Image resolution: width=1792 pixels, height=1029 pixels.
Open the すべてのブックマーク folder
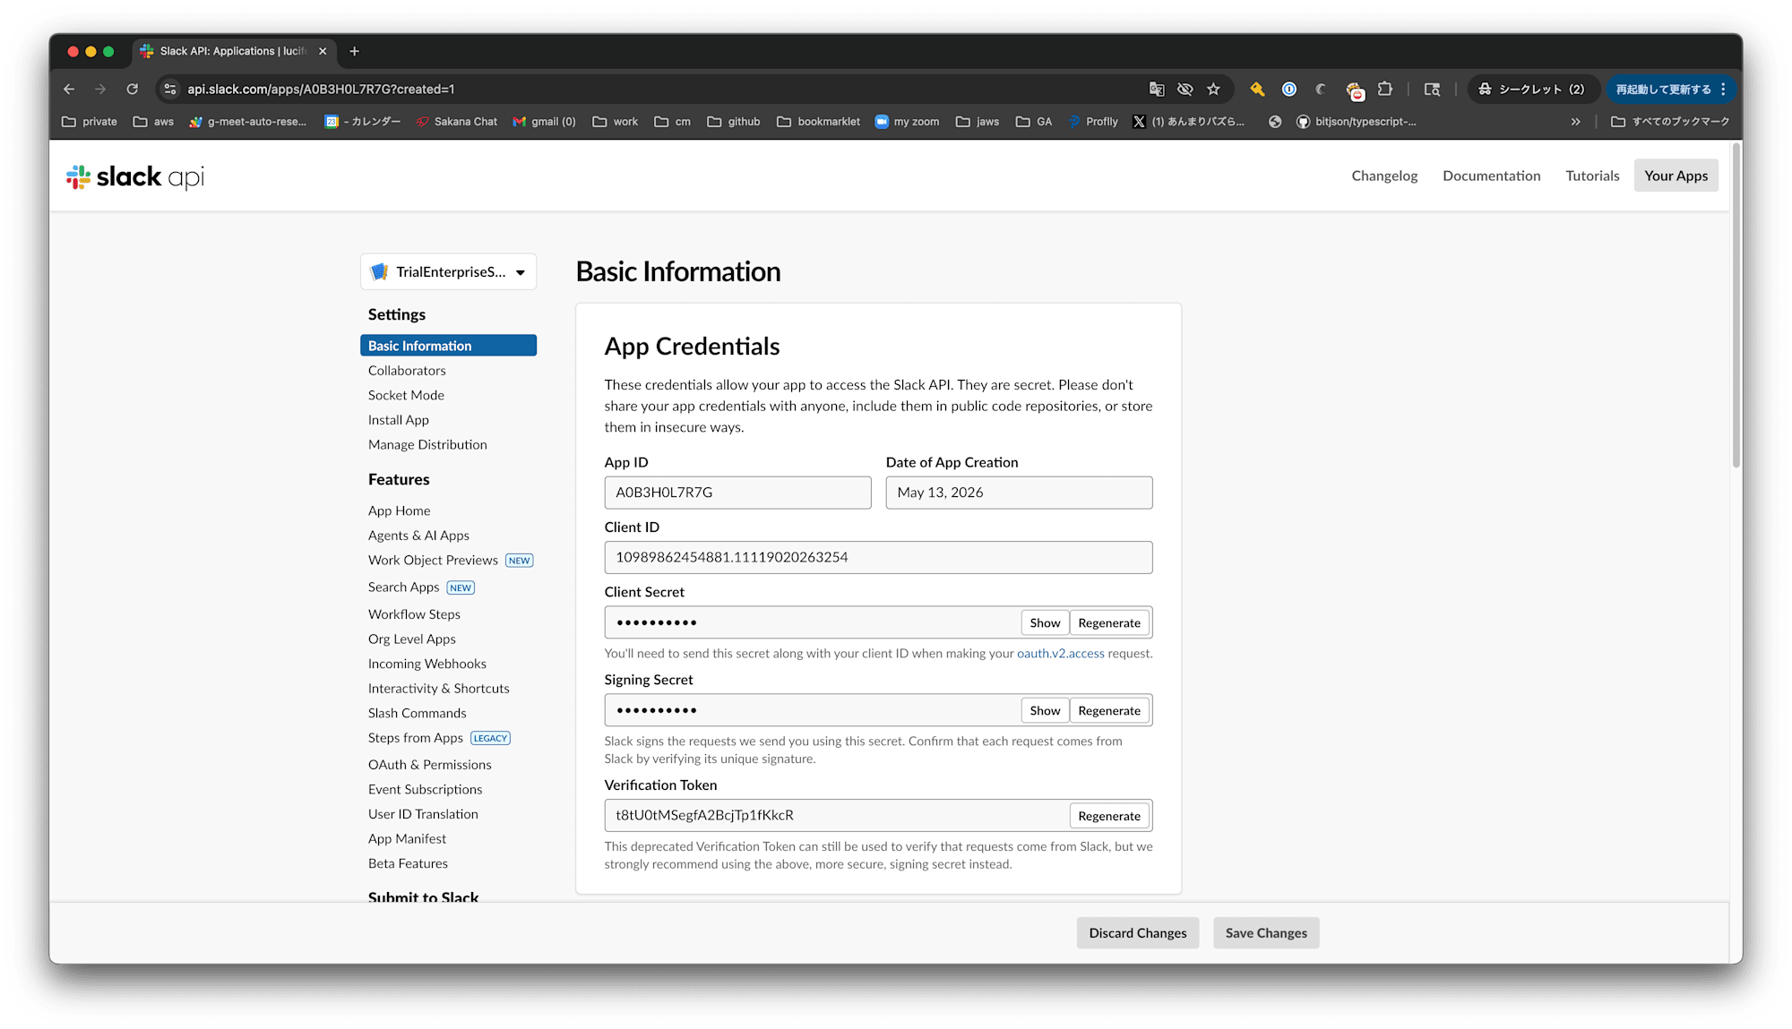pos(1670,122)
